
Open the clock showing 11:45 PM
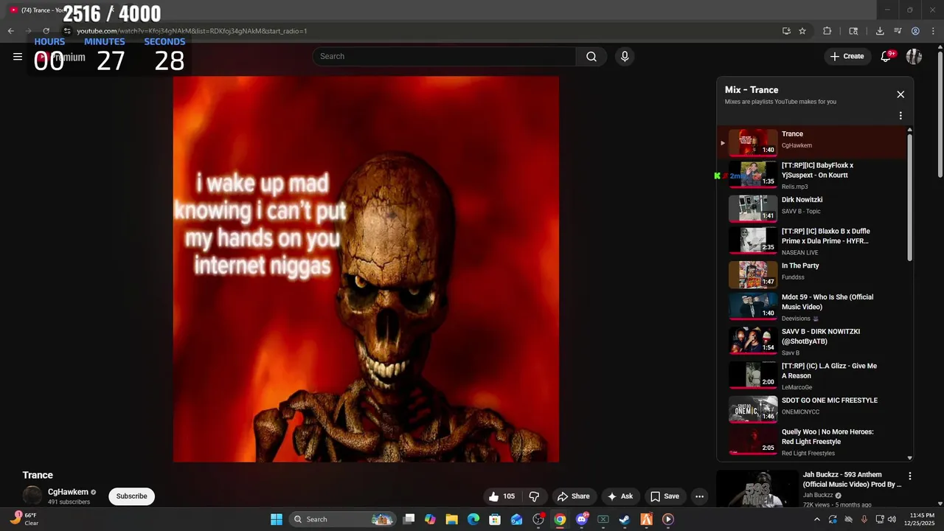(922, 519)
